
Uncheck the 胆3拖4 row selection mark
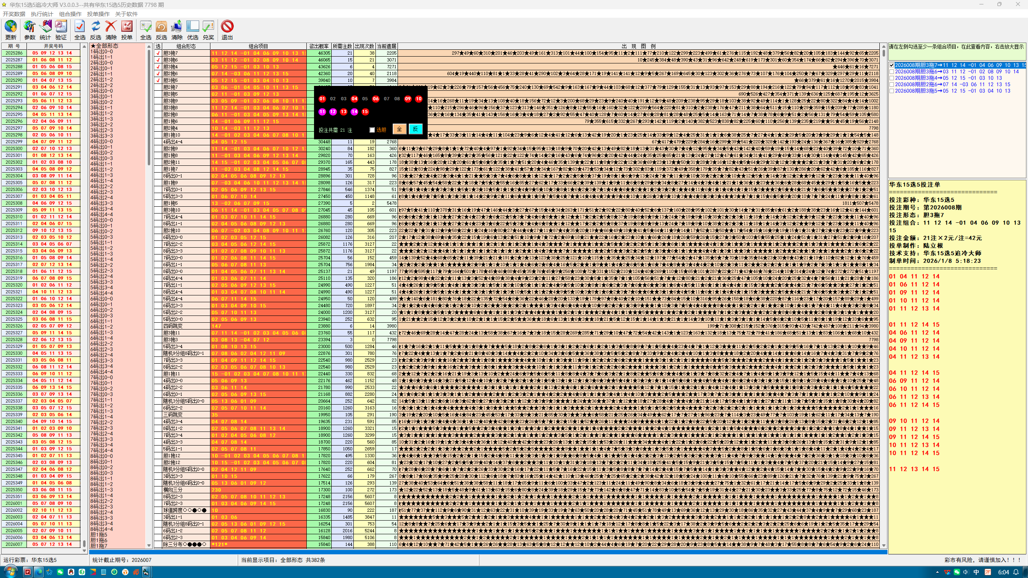point(158,67)
